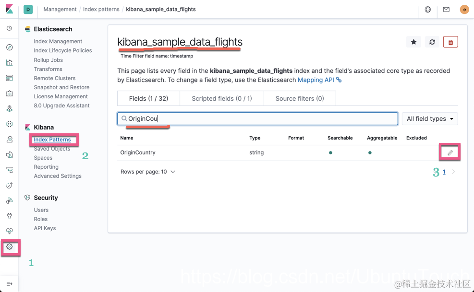This screenshot has height=292, width=474.
Task: Select the string type cell
Action: (256, 152)
